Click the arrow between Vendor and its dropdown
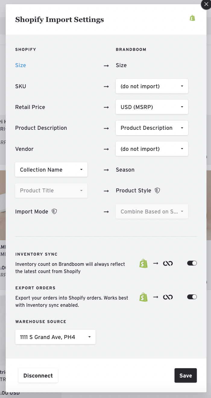The width and height of the screenshot is (211, 398). pyautogui.click(x=106, y=149)
